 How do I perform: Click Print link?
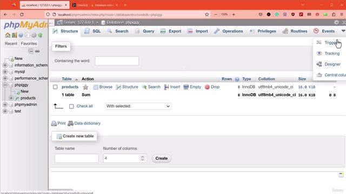pyautogui.click(x=58, y=123)
